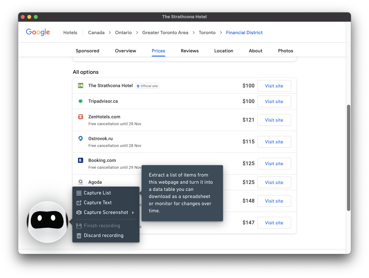Viewport: 369px width, 278px height.
Task: Select the Prices tab
Action: click(158, 51)
